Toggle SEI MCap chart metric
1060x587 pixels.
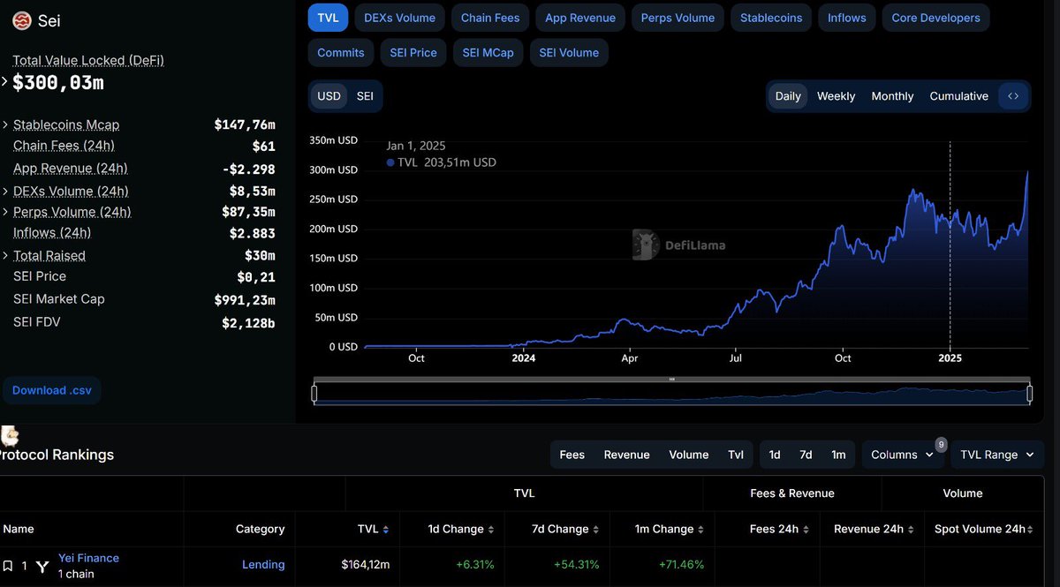[x=488, y=53]
